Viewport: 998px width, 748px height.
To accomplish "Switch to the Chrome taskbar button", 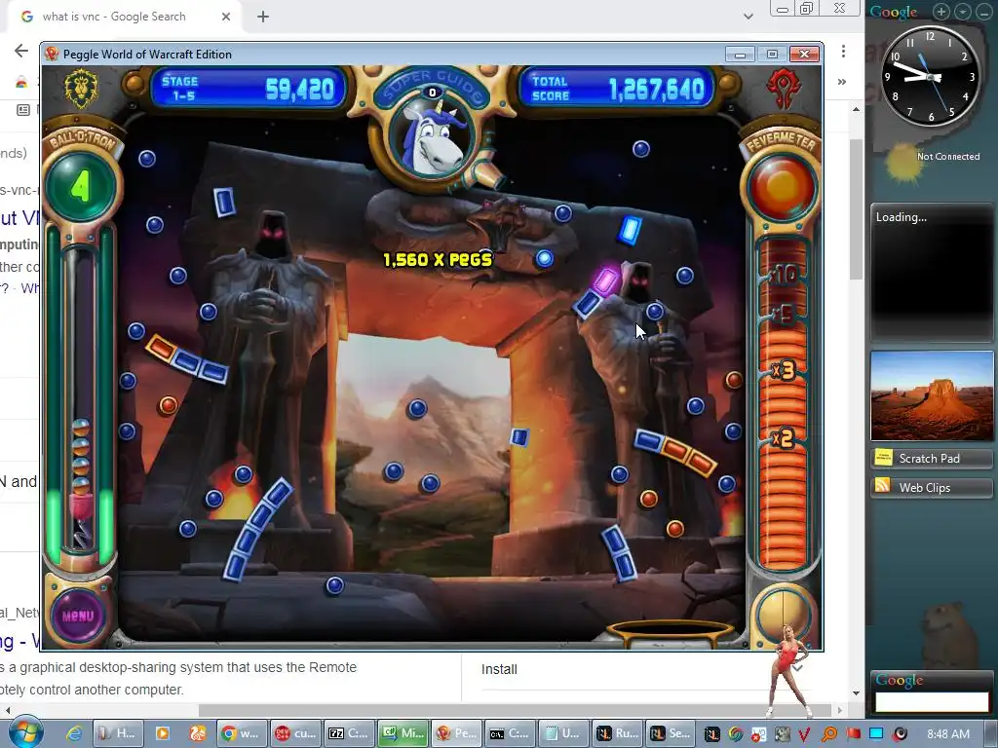I will coord(241,733).
